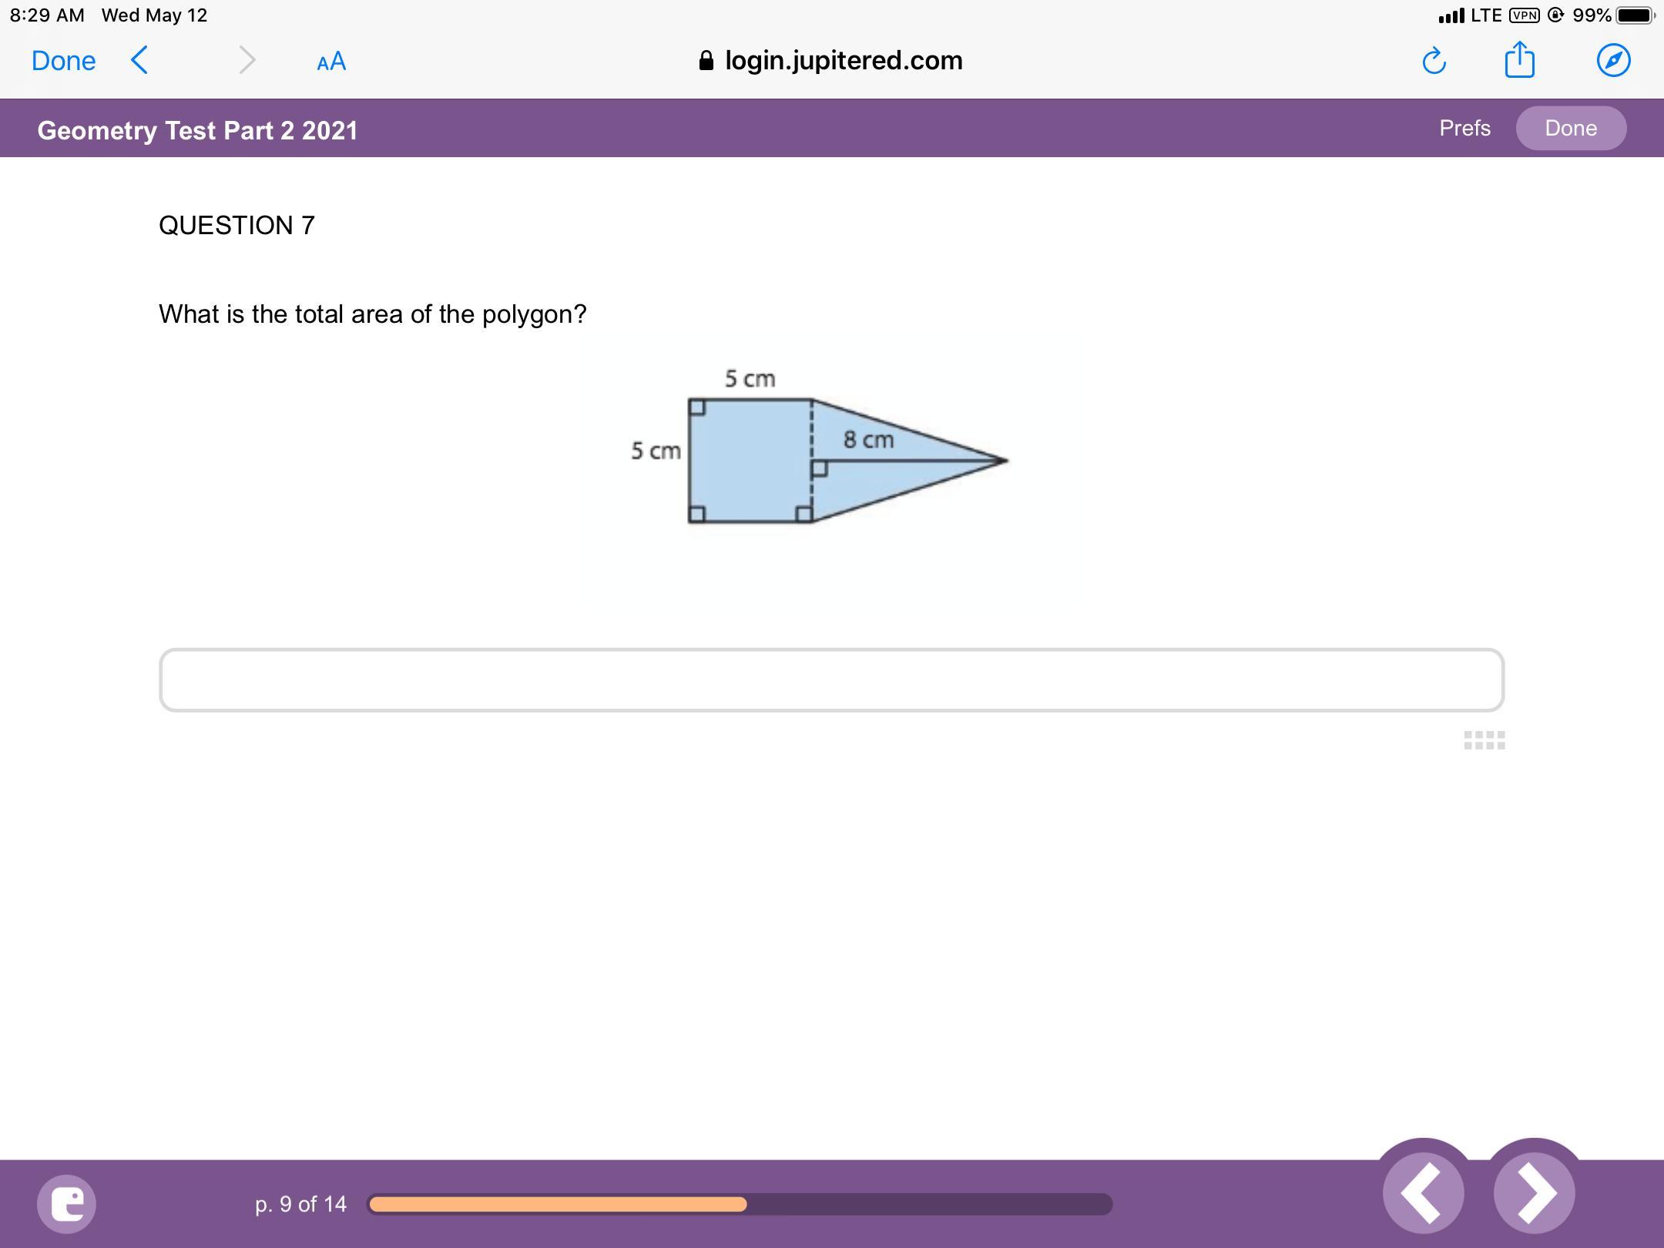This screenshot has width=1664, height=1248.
Task: Tap the Safari reload page icon
Action: pos(1434,61)
